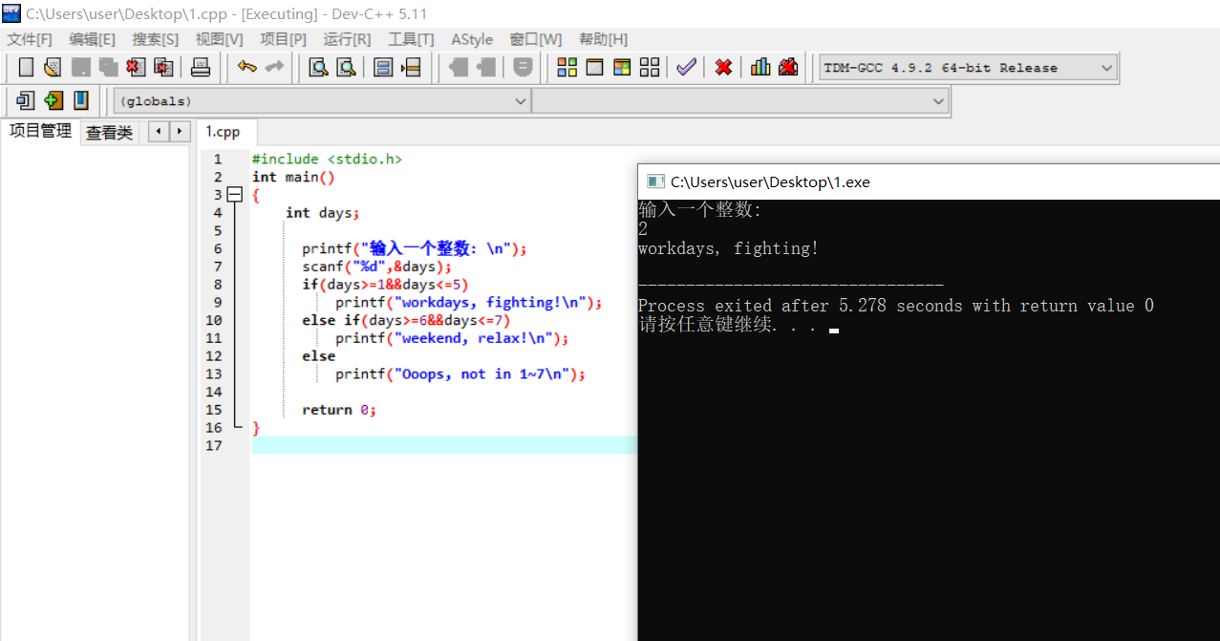
Task: Click the highlighted empty line 17 in editor
Action: click(x=444, y=445)
